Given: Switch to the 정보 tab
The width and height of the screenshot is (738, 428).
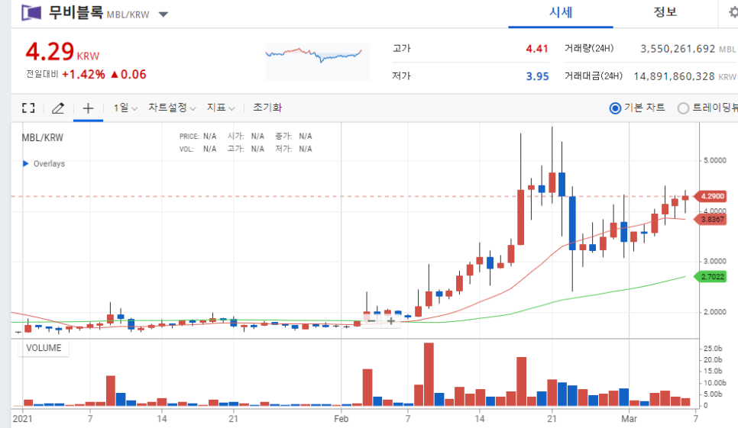Looking at the screenshot, I should tap(665, 12).
